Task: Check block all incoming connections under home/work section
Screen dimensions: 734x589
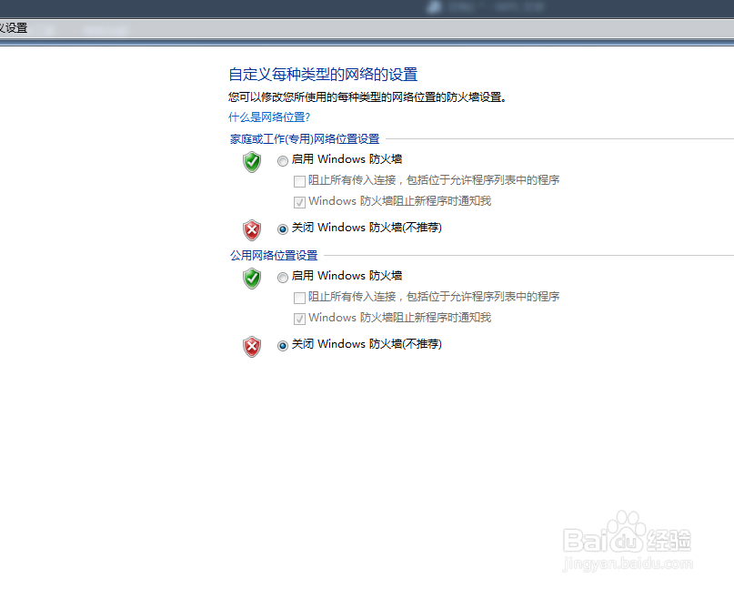Action: click(299, 181)
